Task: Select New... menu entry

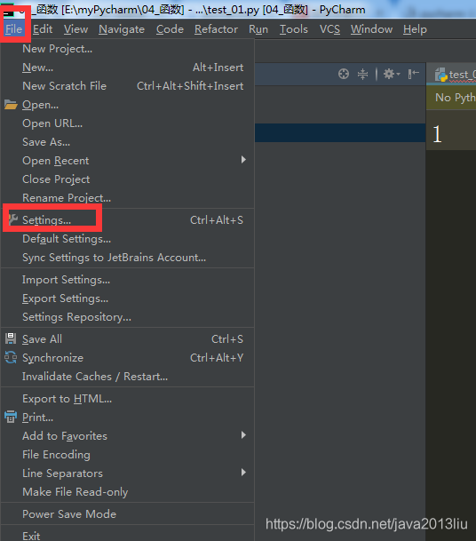Action: (x=128, y=68)
